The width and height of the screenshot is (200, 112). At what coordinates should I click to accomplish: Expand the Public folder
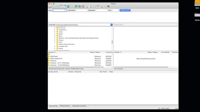[x=55, y=42]
